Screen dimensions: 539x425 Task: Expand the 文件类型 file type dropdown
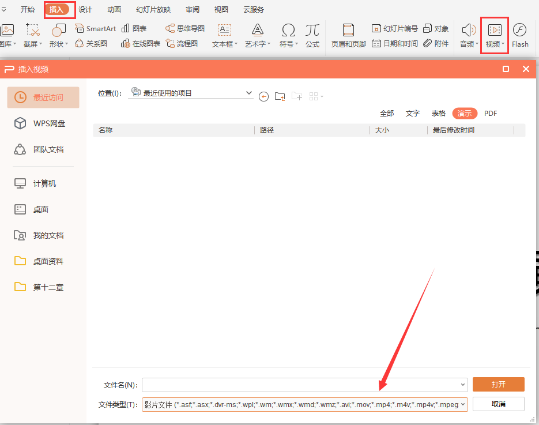(463, 404)
